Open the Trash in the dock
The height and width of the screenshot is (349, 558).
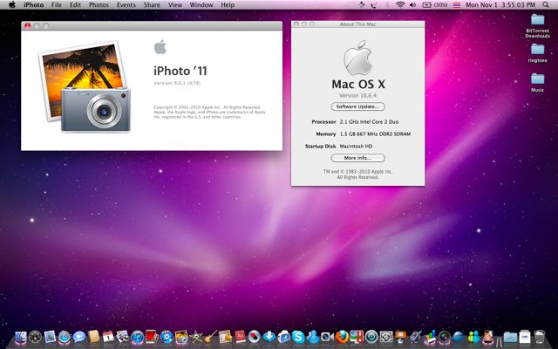(x=540, y=337)
